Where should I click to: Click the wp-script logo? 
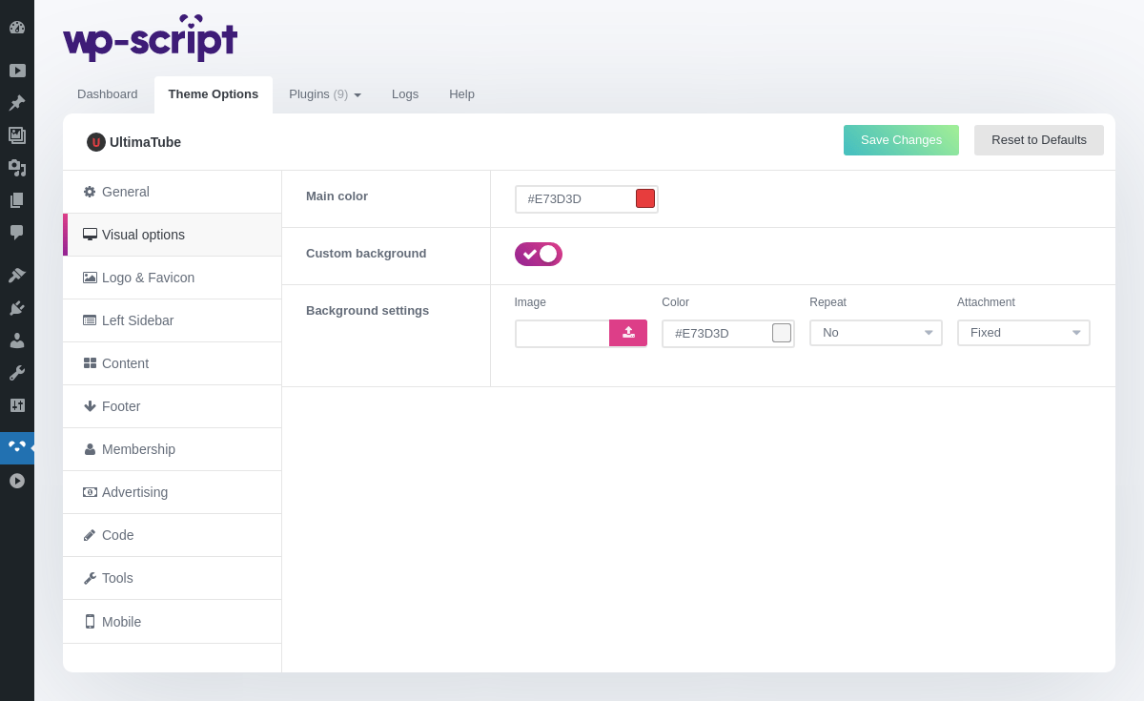(151, 38)
